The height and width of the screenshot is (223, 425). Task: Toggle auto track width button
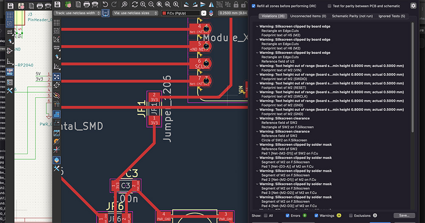[105, 13]
